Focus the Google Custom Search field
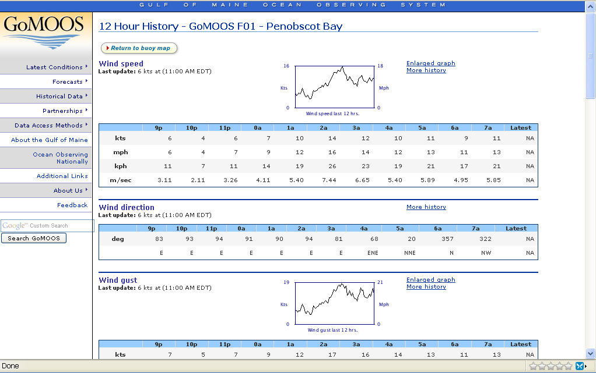The image size is (596, 373). click(47, 225)
